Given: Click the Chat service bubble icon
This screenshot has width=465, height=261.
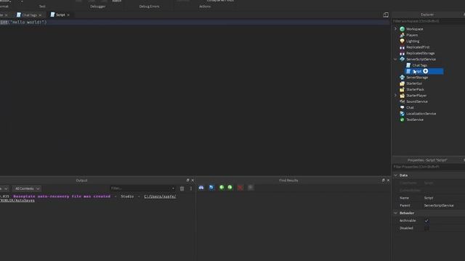Looking at the screenshot, I should (x=402, y=107).
